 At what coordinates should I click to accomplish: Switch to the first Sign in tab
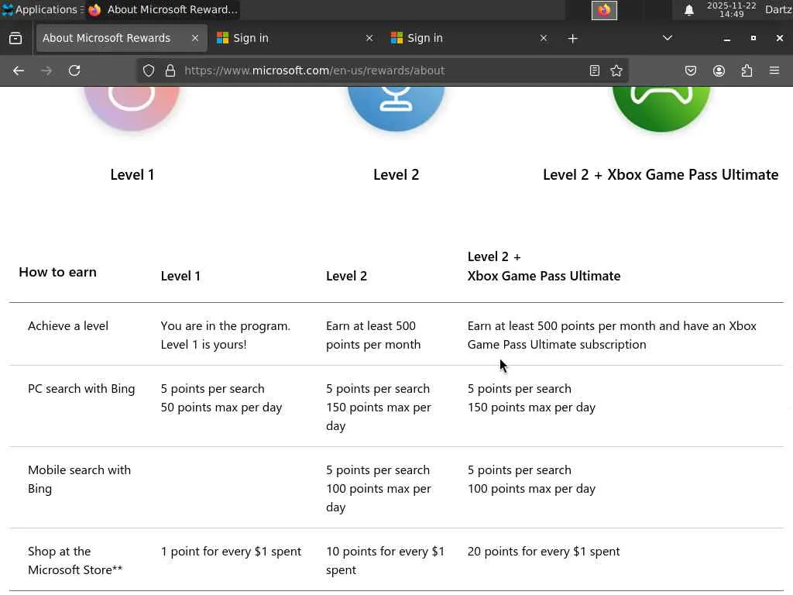[x=296, y=39]
